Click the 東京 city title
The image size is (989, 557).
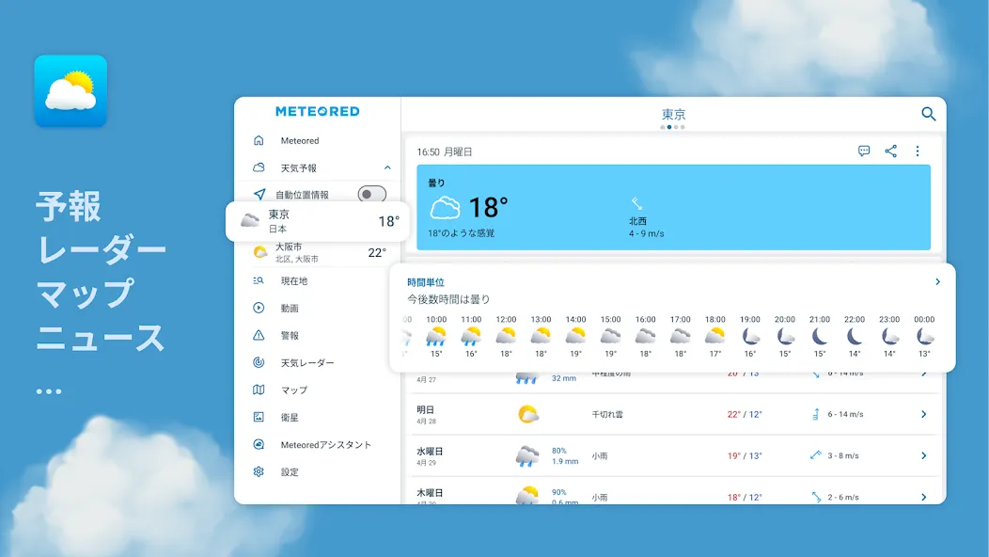click(673, 114)
